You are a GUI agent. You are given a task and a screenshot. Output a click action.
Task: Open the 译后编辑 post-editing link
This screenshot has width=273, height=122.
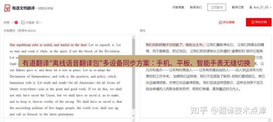tap(227, 22)
